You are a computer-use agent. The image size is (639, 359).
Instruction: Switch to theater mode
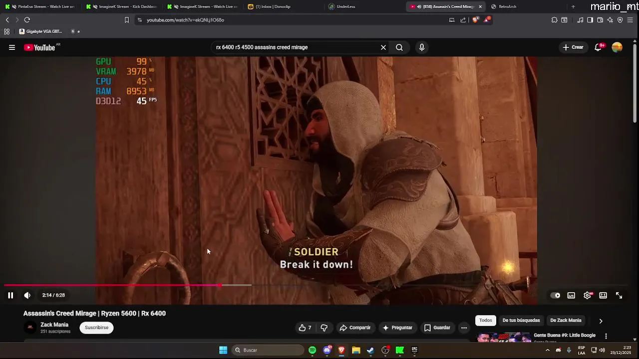click(x=603, y=295)
